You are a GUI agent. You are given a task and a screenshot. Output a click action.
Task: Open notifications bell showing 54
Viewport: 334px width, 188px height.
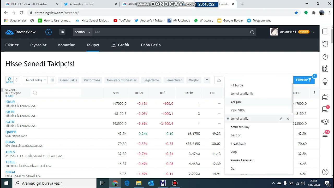click(325, 134)
